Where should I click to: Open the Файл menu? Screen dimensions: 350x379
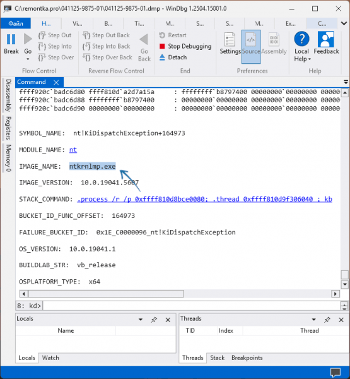coord(16,24)
